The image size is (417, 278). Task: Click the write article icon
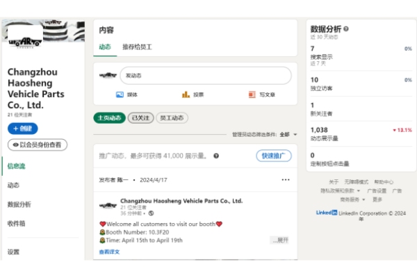pyautogui.click(x=252, y=95)
